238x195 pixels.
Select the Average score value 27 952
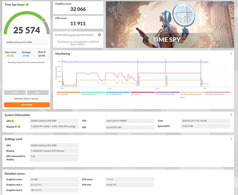(26, 56)
